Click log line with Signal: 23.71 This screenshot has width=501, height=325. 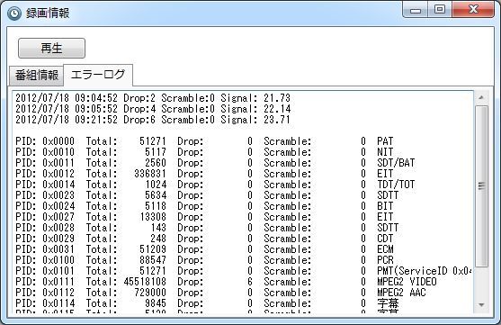click(153, 120)
